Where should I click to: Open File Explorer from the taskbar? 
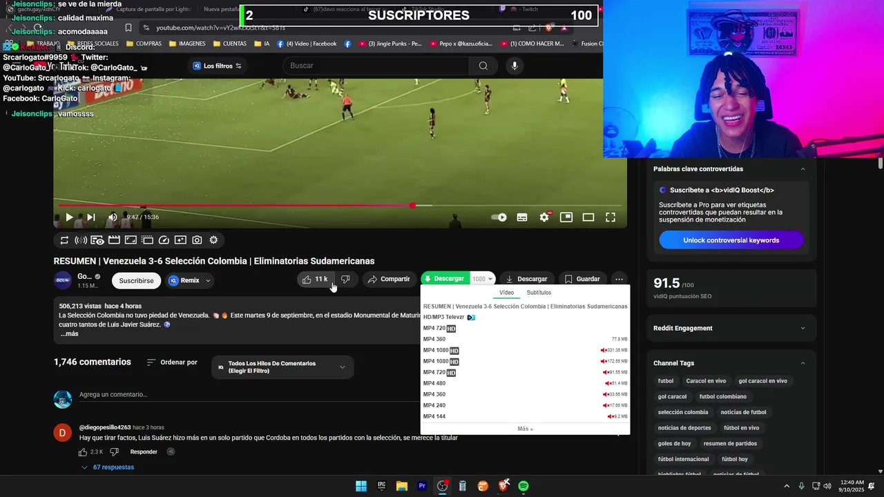pos(402,486)
